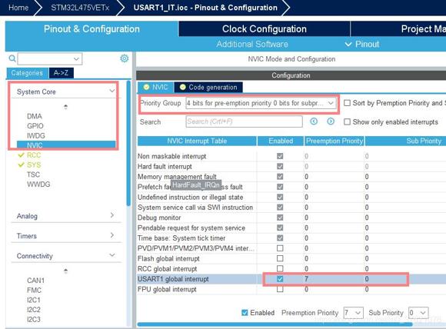Select I2C2 under Connectivity
The height and width of the screenshot is (329, 446).
[x=34, y=310]
